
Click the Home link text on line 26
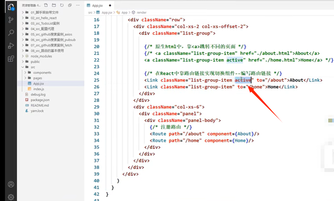point(273,87)
